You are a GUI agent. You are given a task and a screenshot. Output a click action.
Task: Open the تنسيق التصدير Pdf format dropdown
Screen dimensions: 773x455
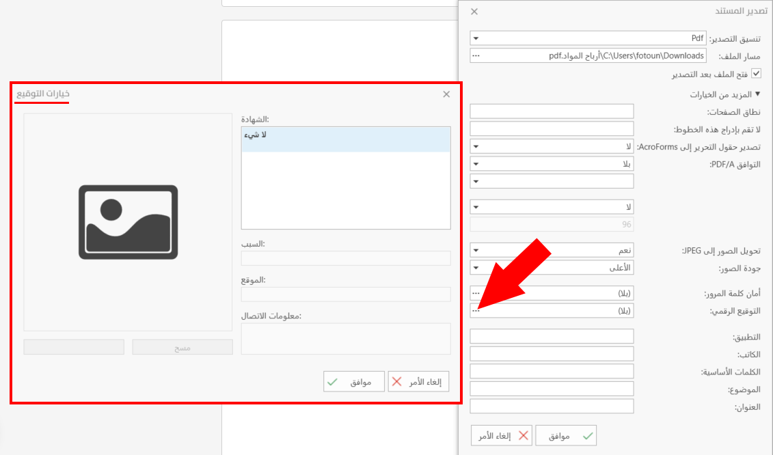tap(588, 38)
